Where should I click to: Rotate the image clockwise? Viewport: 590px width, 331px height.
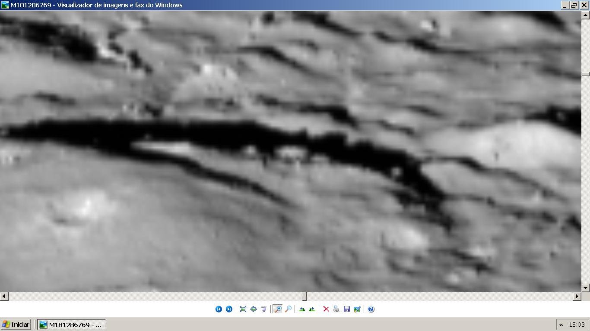pos(302,309)
